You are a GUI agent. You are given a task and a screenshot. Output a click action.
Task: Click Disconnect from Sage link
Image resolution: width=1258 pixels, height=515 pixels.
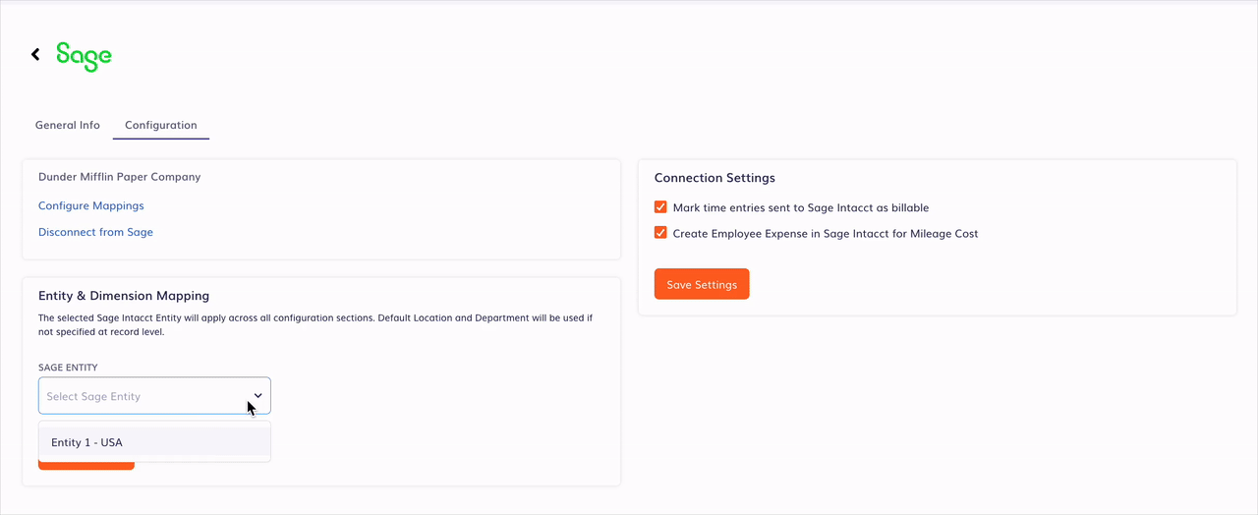coord(95,232)
